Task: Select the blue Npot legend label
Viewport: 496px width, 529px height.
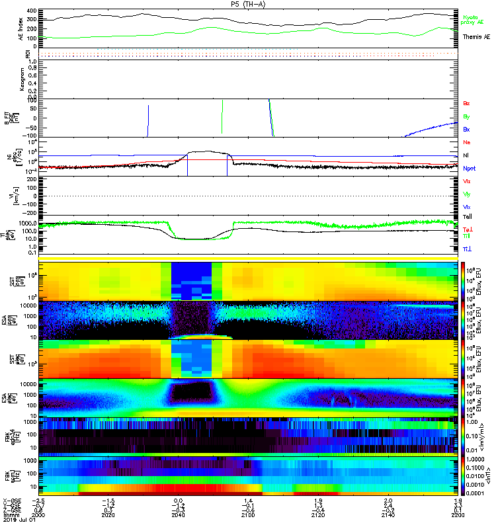Action: [470, 169]
